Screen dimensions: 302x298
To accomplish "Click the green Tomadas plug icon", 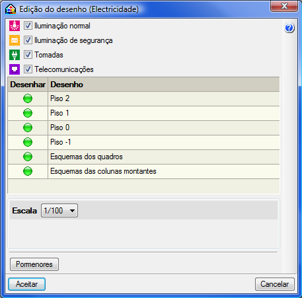I will (x=15, y=55).
